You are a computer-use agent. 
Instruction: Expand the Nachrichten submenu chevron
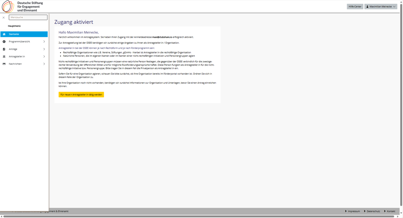pyautogui.click(x=44, y=64)
